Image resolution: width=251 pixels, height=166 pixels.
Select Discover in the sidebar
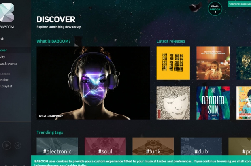point(3,51)
